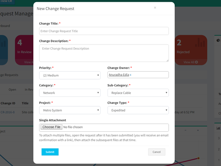Click the Rejected card count 2

(x=179, y=42)
